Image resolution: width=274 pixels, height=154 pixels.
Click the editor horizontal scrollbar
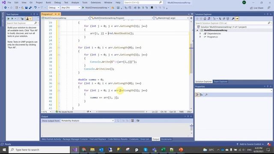pos(121,112)
